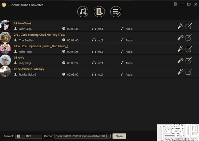Click duration 00:03:27
199x141 pixels.
73,63
